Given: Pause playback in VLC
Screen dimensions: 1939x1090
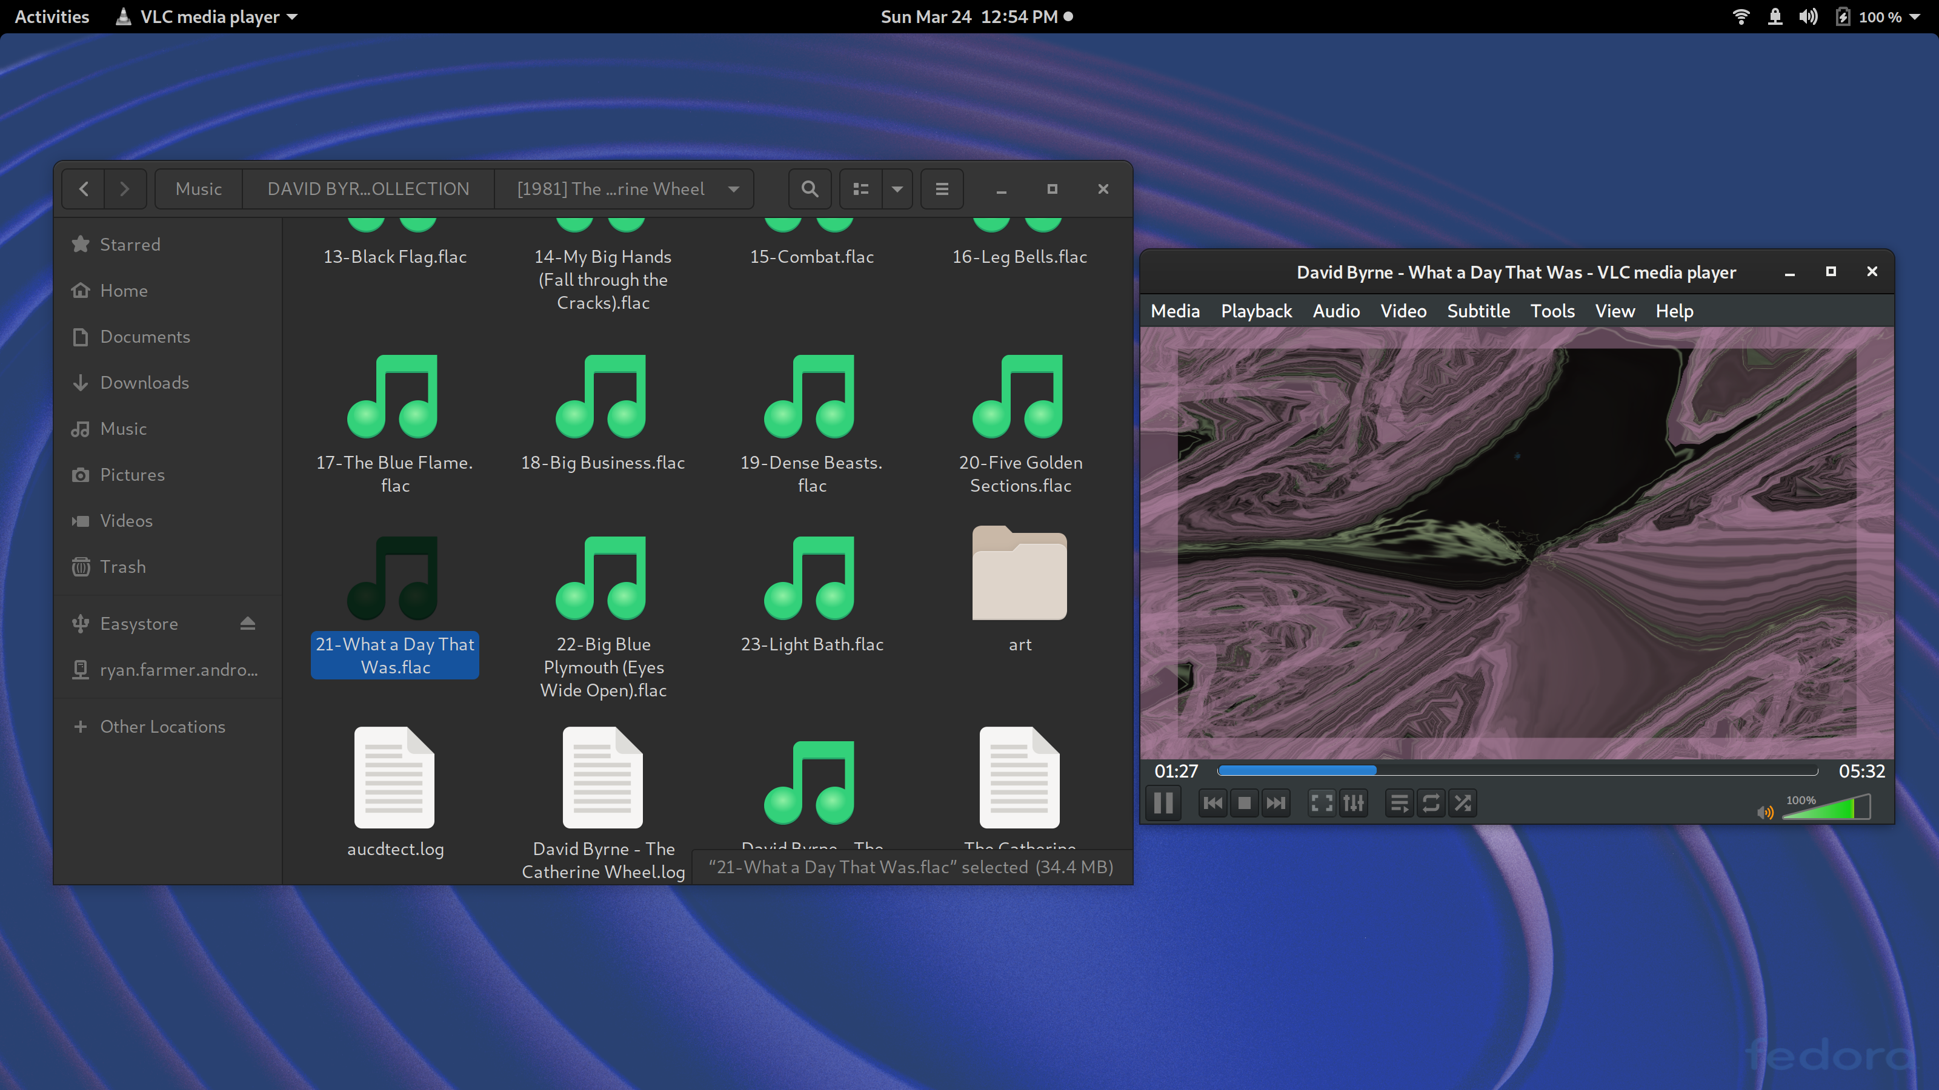Looking at the screenshot, I should pos(1163,804).
